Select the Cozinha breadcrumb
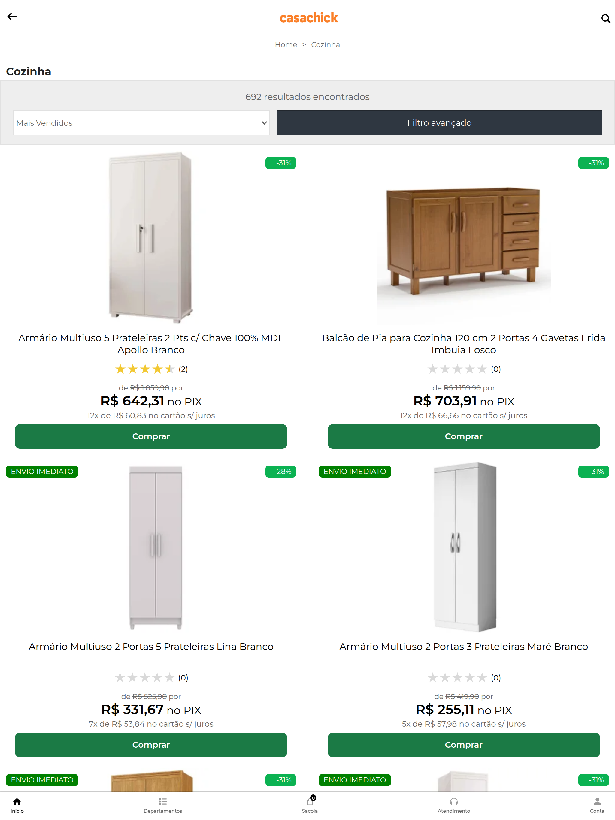 pyautogui.click(x=325, y=45)
